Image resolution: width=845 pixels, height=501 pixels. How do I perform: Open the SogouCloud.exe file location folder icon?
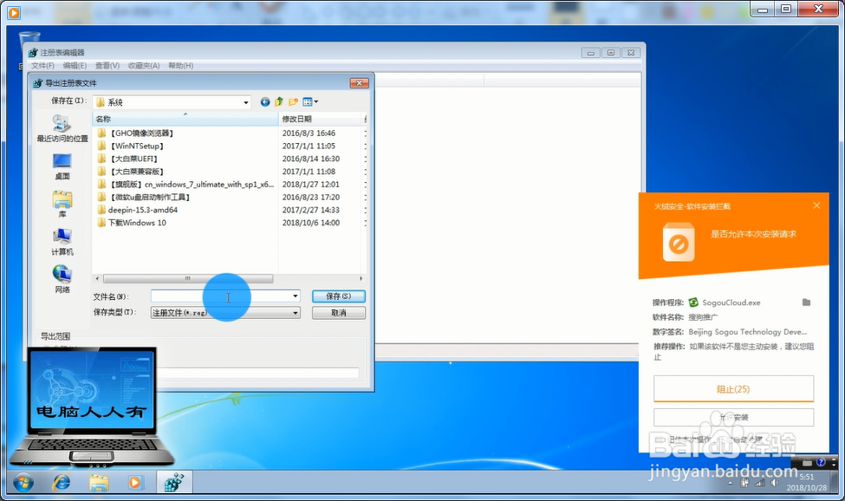pos(806,303)
